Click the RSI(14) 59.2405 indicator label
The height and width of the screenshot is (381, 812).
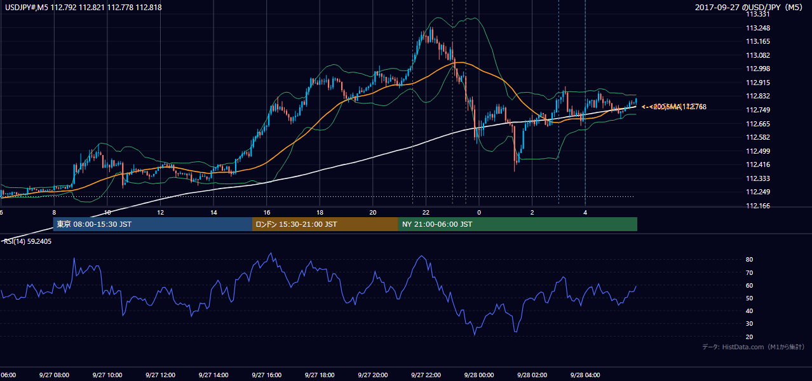click(x=28, y=241)
